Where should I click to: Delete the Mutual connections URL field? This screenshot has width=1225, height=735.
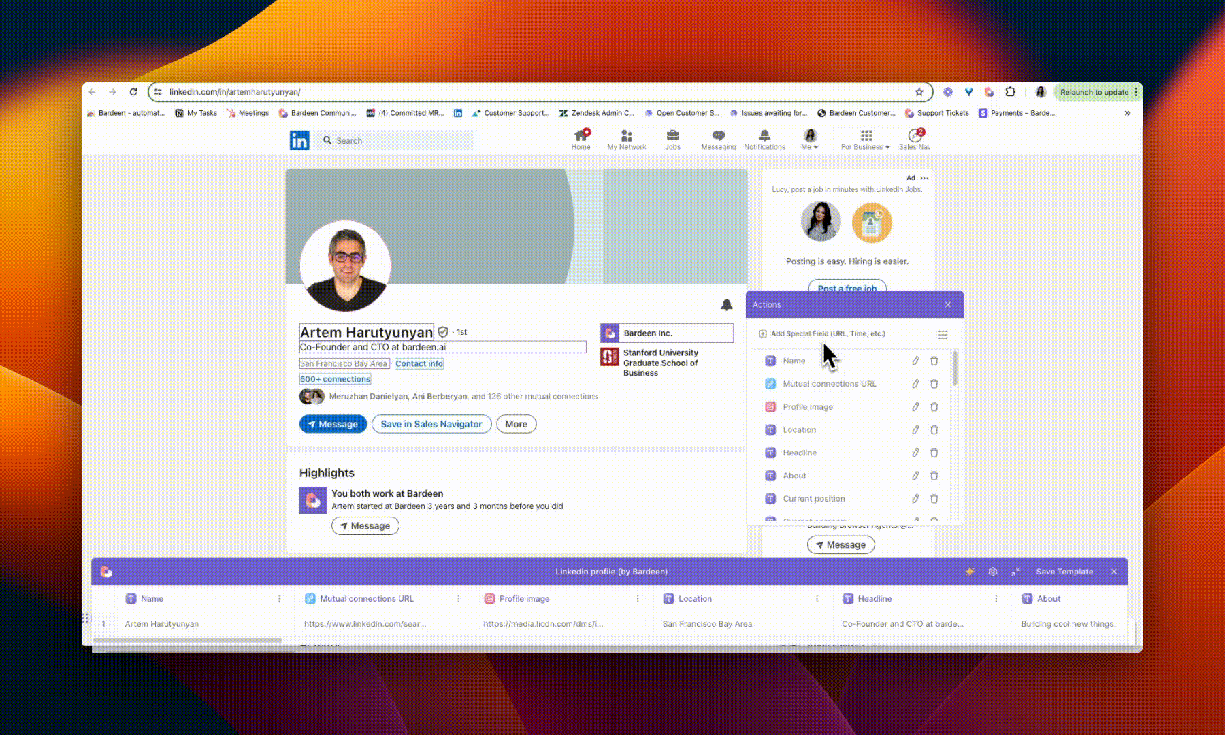tap(934, 384)
